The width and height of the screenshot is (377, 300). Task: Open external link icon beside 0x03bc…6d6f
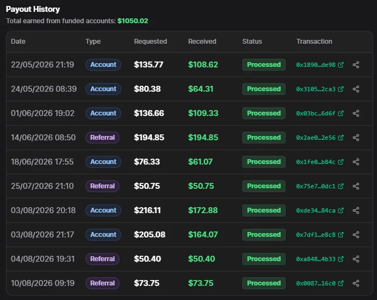click(340, 113)
